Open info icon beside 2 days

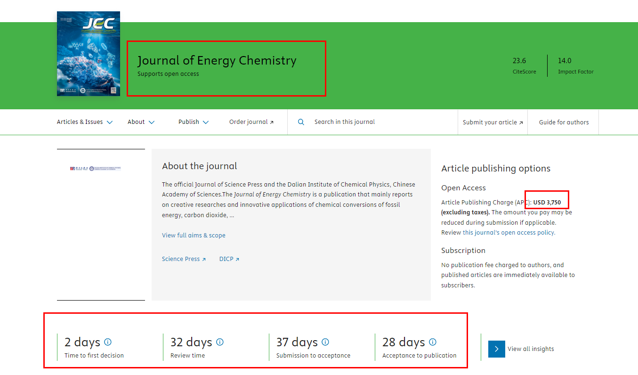[x=108, y=342]
